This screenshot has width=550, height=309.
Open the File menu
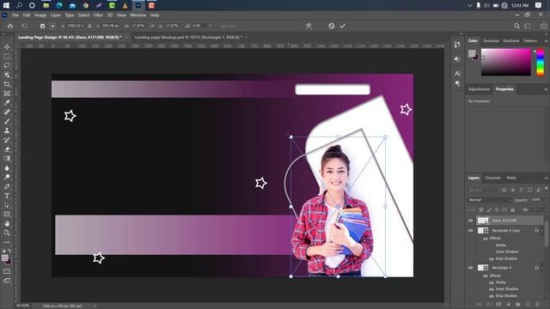click(x=15, y=15)
